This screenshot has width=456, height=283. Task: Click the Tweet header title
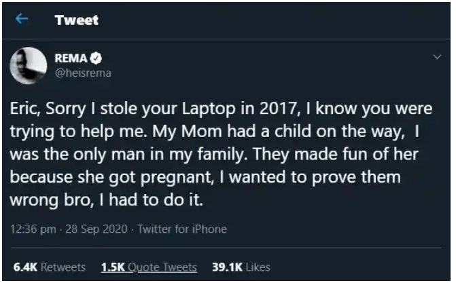(77, 20)
